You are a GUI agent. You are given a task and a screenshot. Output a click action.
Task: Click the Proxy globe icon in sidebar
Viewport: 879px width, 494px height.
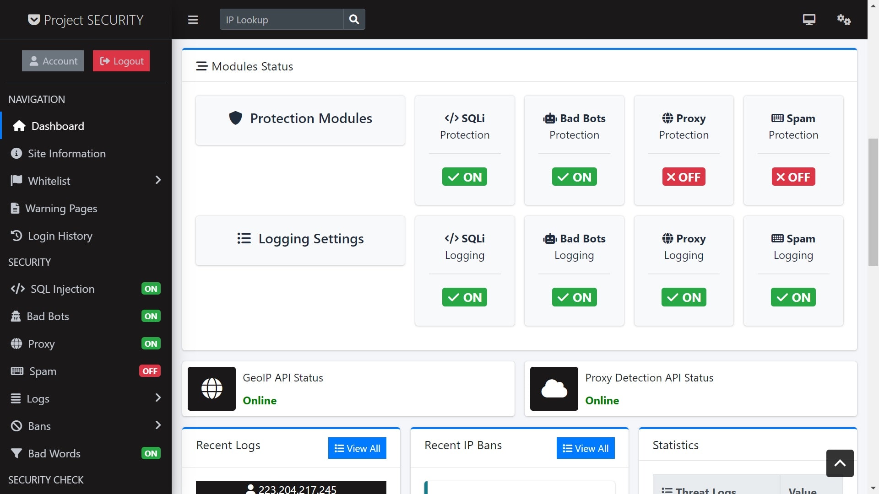coord(16,344)
